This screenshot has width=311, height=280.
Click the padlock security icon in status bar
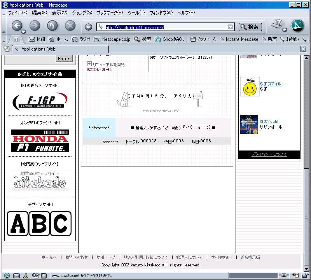coord(306,275)
